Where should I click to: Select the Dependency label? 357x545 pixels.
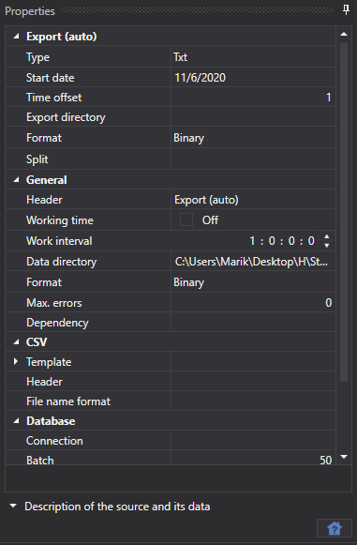click(x=58, y=323)
